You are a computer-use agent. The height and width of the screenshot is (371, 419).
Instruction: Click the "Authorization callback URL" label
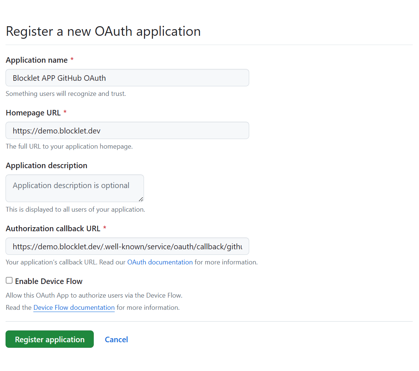pos(53,229)
